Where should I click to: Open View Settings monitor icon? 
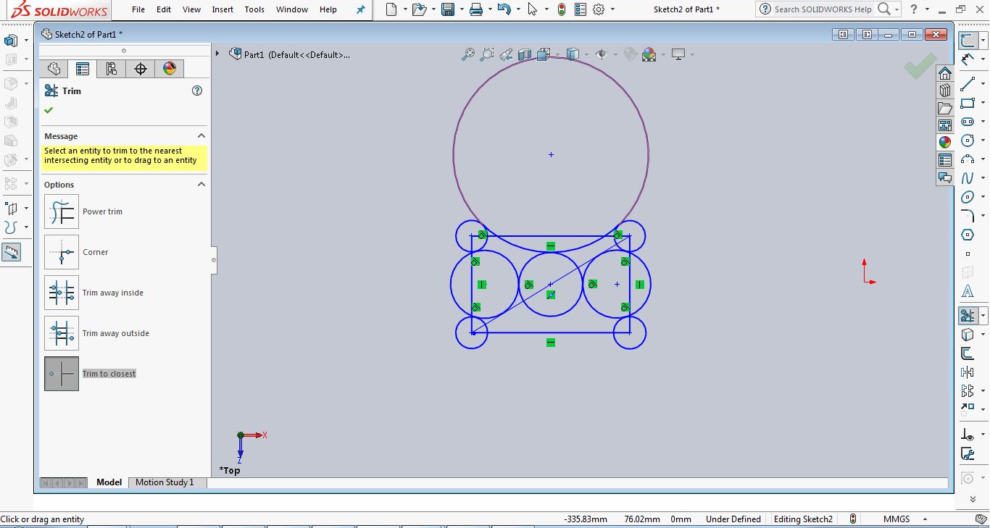tap(678, 54)
